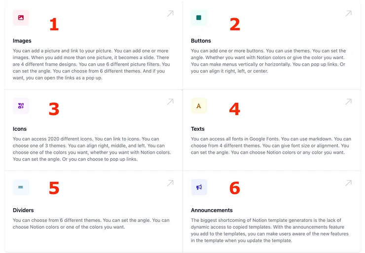Select the Dividers heading
This screenshot has width=365, height=253.
pos(23,210)
